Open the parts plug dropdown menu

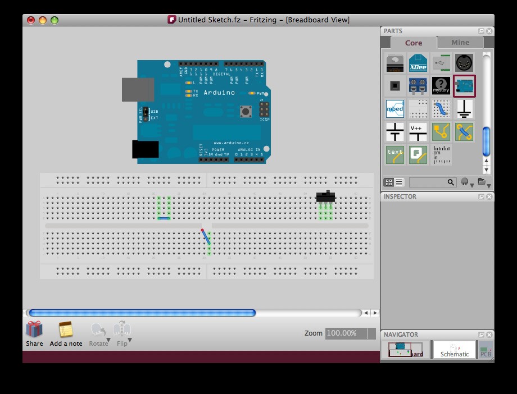(466, 182)
